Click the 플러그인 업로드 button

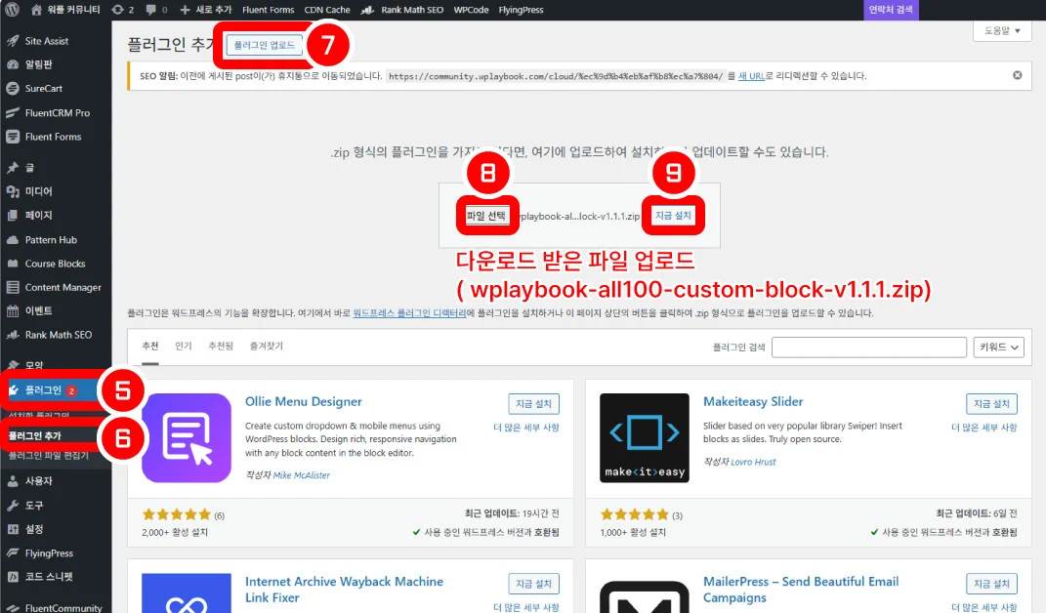[264, 45]
